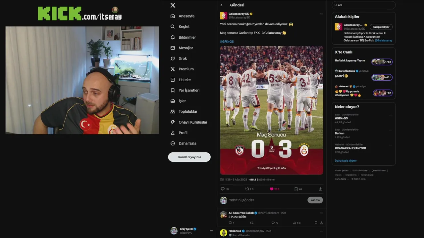The width and height of the screenshot is (424, 238).
Task: Click the Yer İşaretleri bookmark icon
Action: [x=173, y=90]
